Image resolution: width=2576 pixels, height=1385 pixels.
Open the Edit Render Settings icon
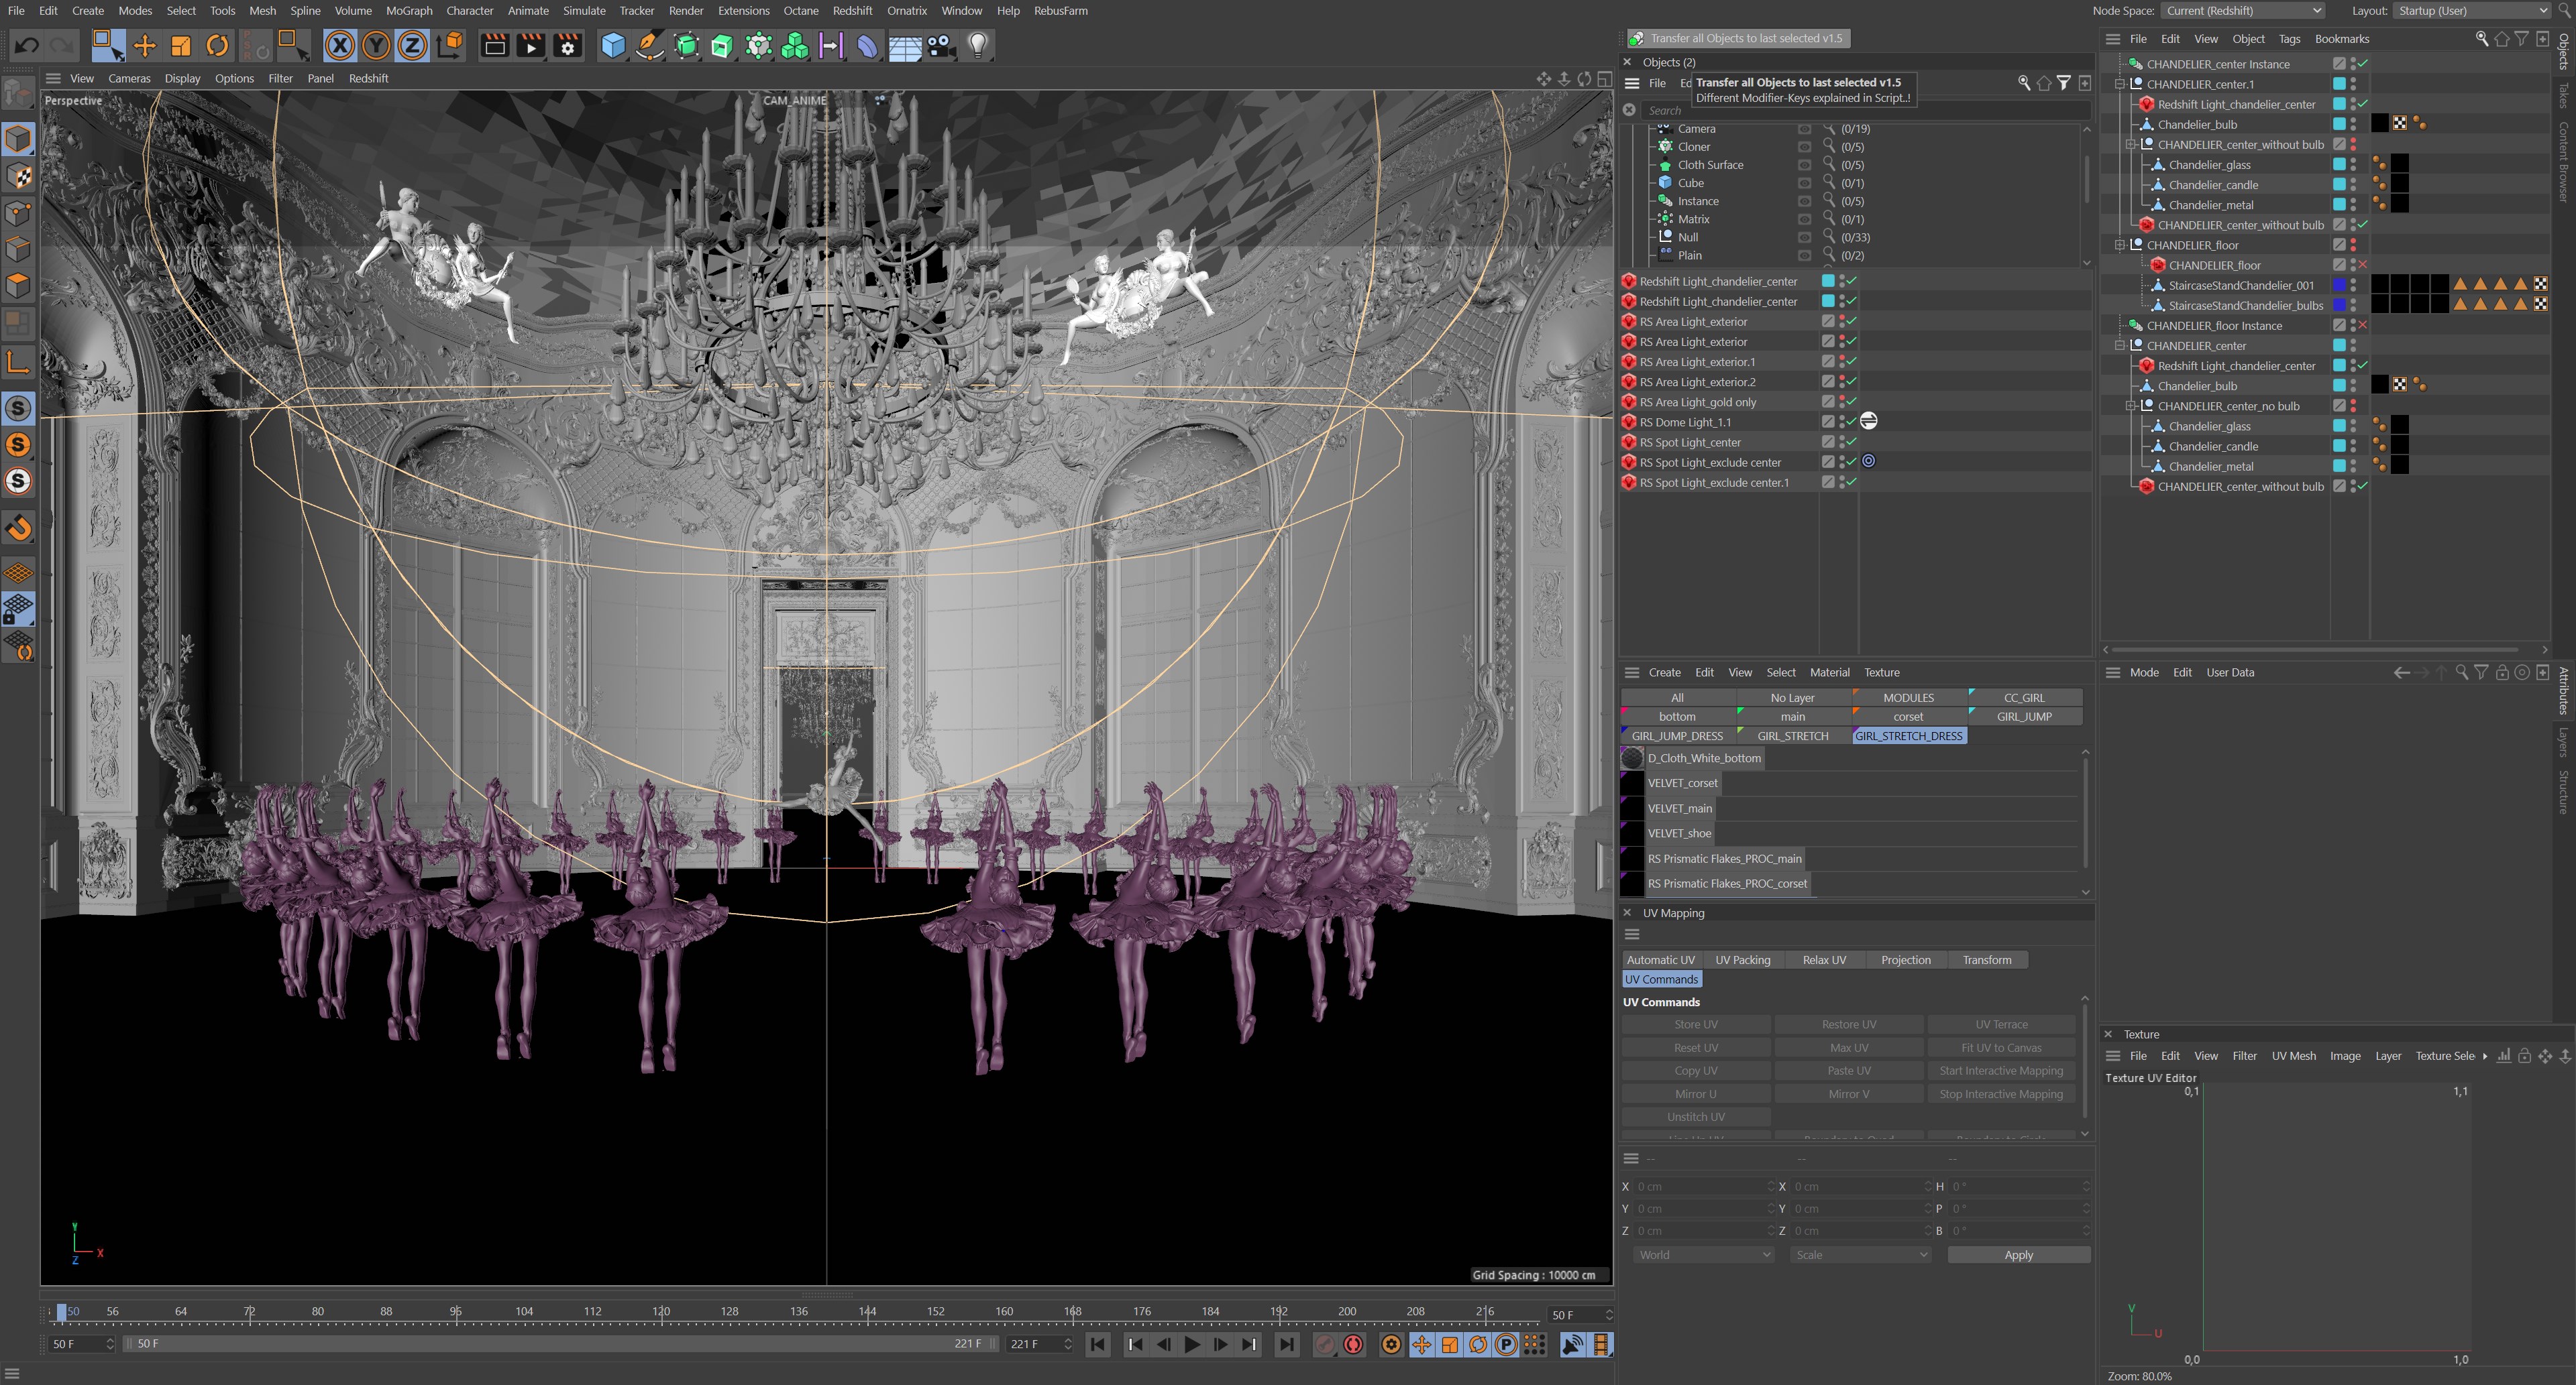[x=568, y=46]
